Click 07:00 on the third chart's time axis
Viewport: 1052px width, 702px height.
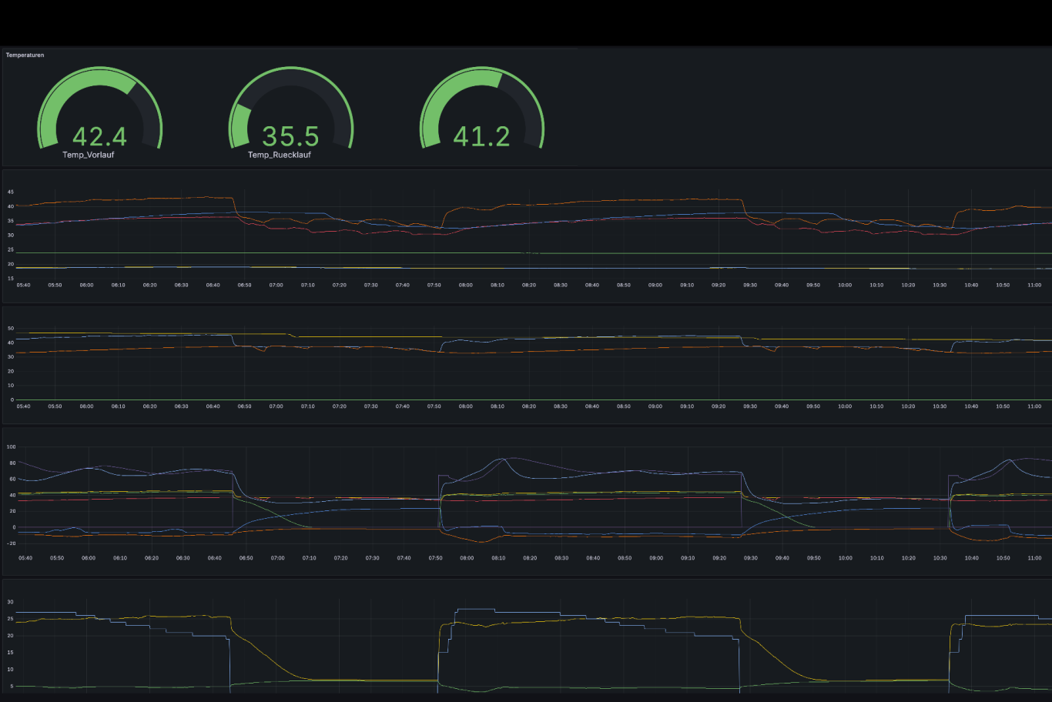coord(277,558)
